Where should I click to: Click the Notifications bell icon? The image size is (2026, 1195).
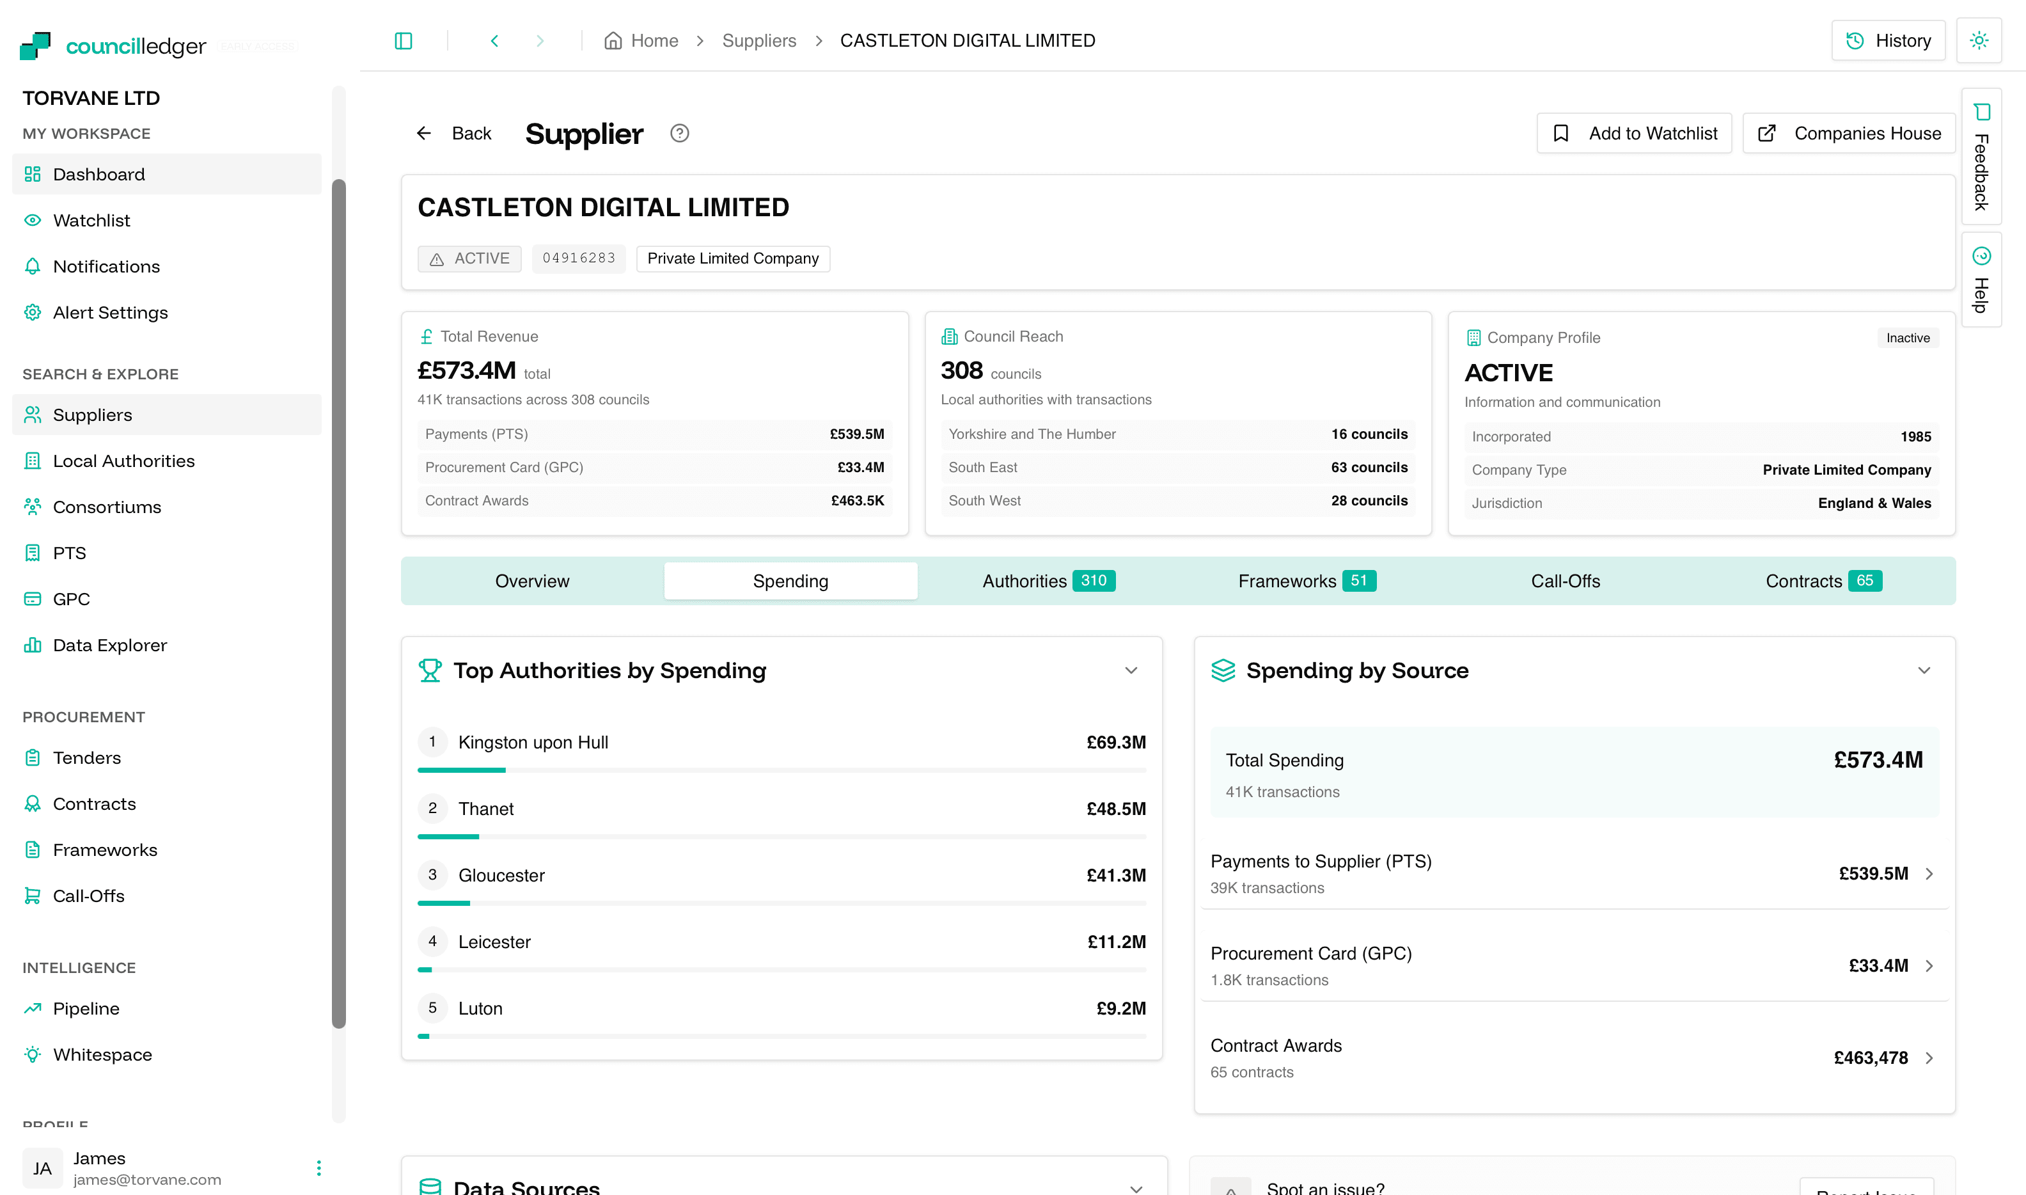pyautogui.click(x=32, y=265)
